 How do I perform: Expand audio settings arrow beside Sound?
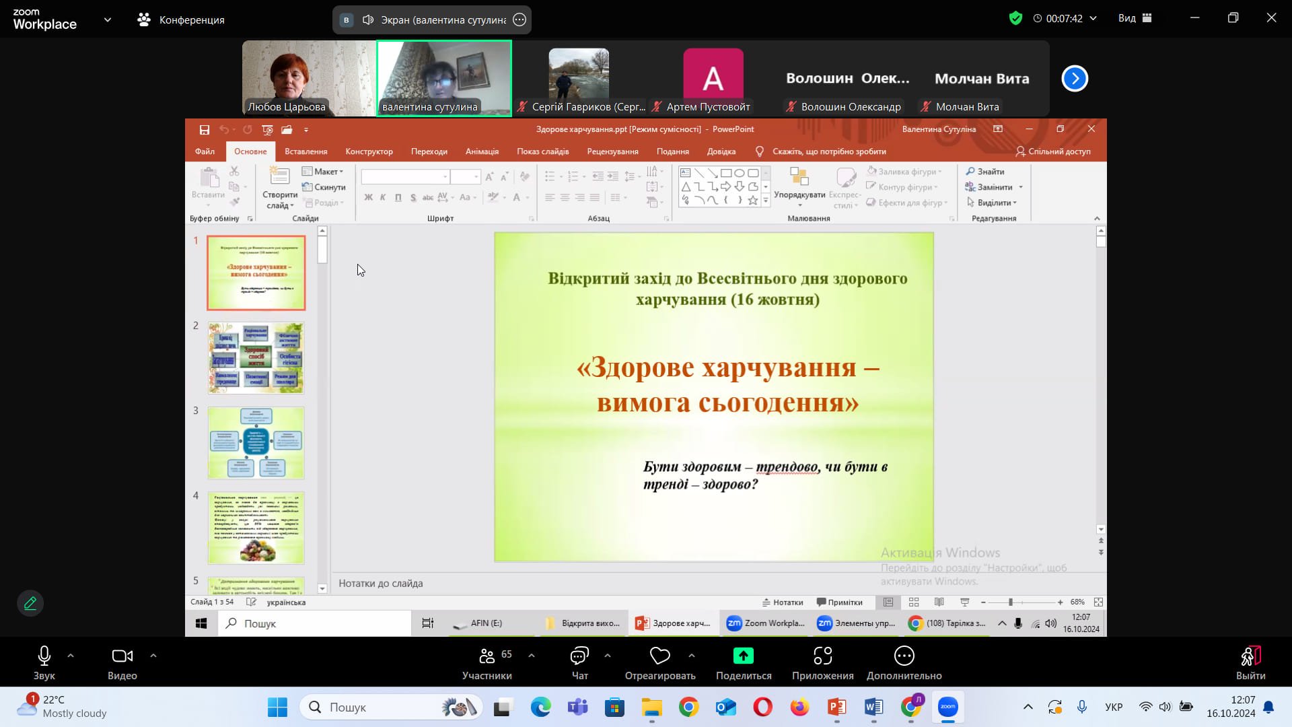71,655
